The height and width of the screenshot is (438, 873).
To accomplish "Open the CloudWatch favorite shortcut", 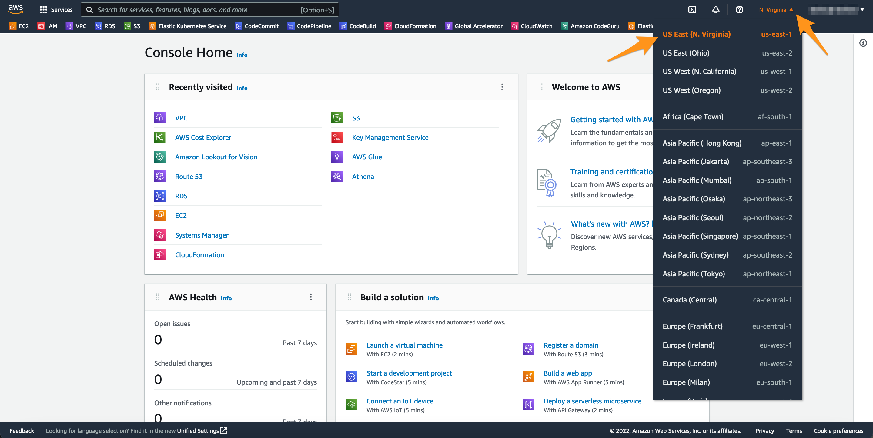I will (x=532, y=26).
